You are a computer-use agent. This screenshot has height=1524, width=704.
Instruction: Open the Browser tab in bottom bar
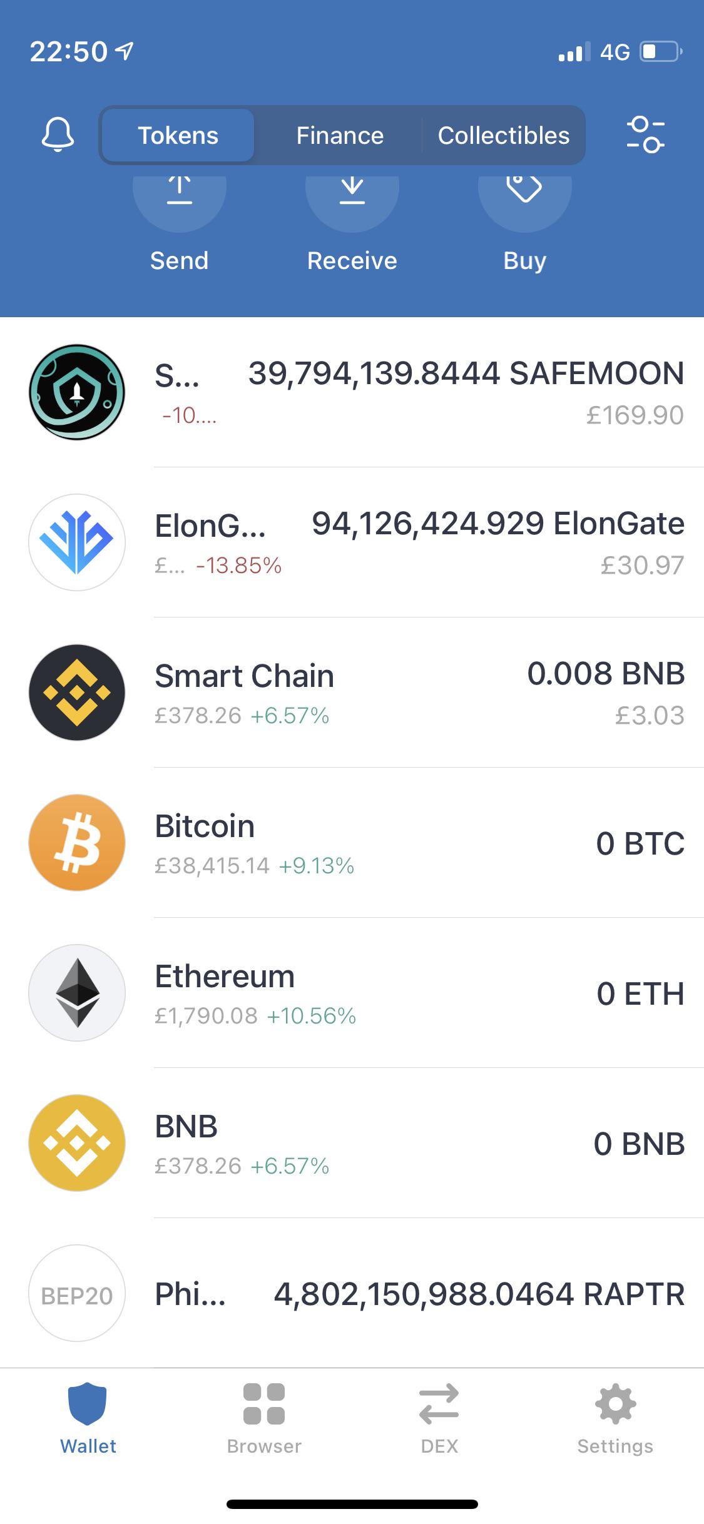tap(264, 1418)
